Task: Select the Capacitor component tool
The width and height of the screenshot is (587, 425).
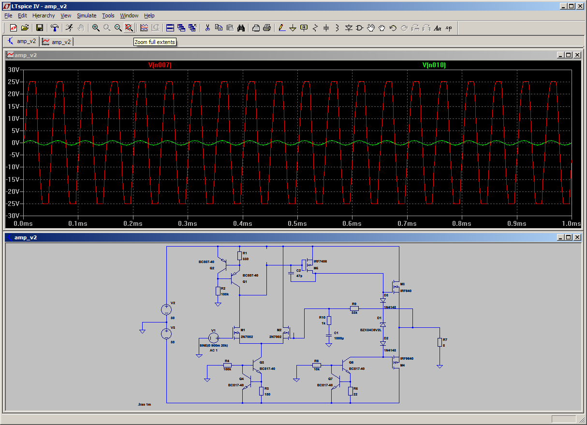Action: [x=326, y=28]
